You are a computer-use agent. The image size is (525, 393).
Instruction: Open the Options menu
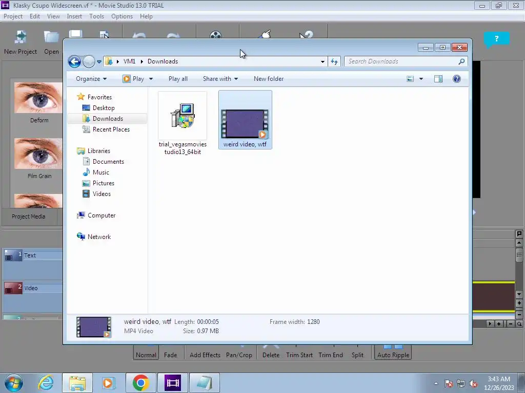tap(122, 16)
